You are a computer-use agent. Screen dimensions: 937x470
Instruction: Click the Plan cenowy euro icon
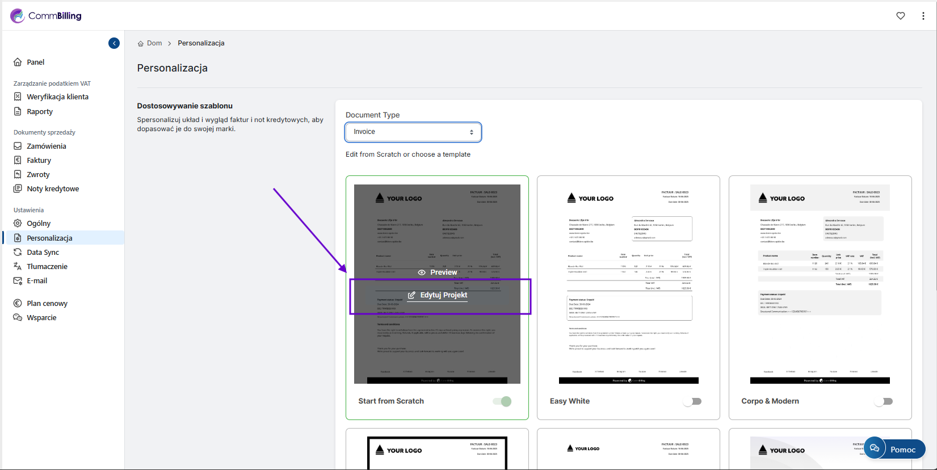18,304
